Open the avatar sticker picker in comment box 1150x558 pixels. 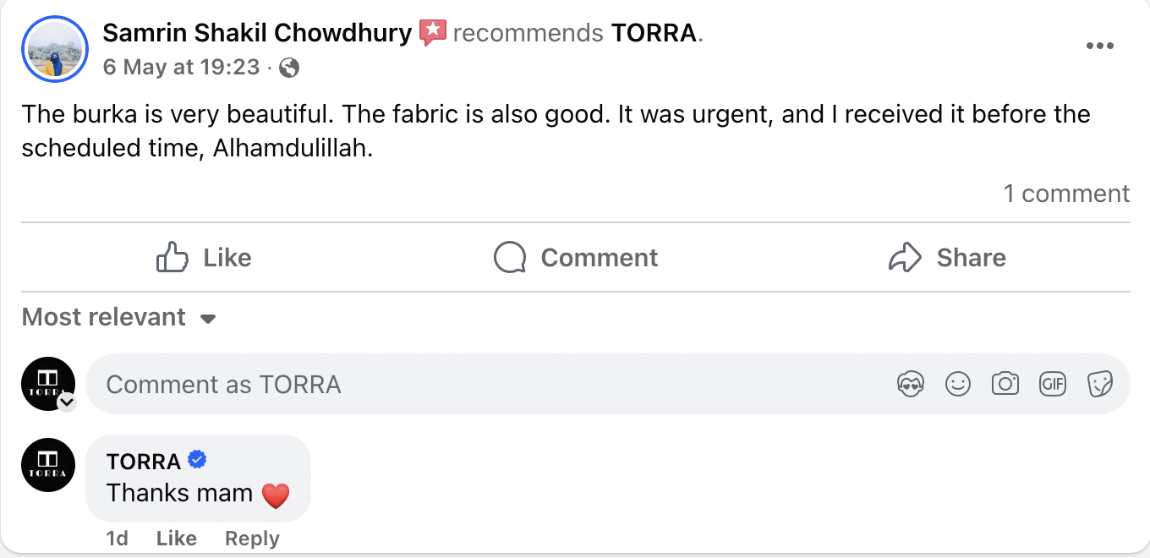tap(911, 384)
